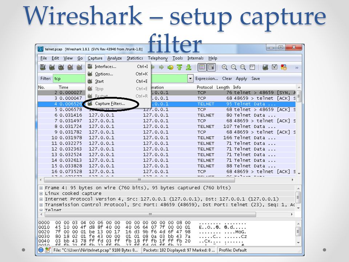This screenshot has width=349, height=262.
Task: Open the Statistics menu
Action: [135, 58]
